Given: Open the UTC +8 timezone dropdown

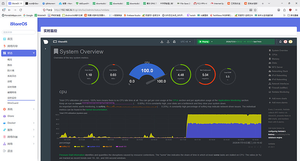Looking at the screenshot, I should tap(185, 41).
